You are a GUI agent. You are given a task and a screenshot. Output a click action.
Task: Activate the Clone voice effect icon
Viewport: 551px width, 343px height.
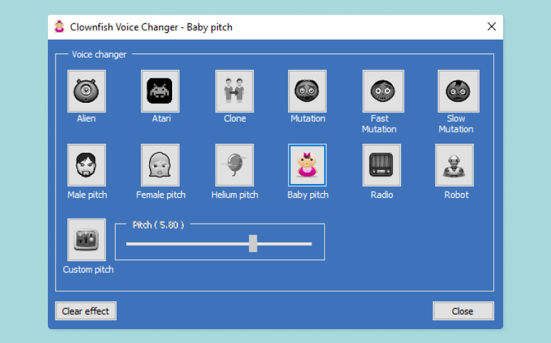tap(235, 92)
